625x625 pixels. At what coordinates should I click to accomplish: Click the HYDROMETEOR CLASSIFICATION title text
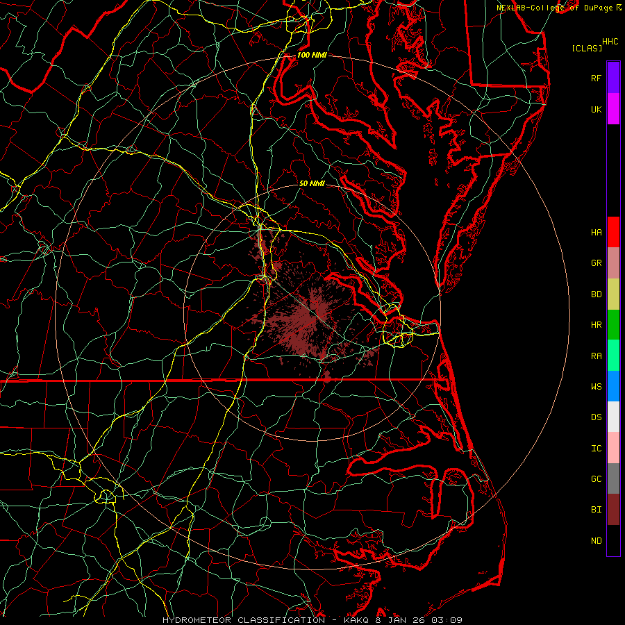coord(244,620)
